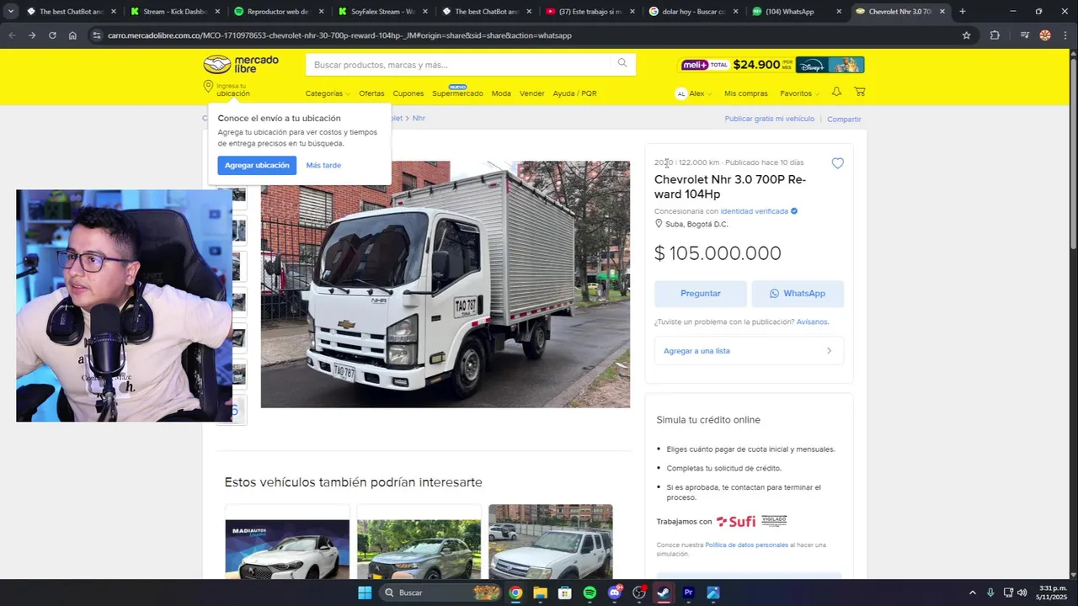Open Vender in the navigation

coord(532,93)
